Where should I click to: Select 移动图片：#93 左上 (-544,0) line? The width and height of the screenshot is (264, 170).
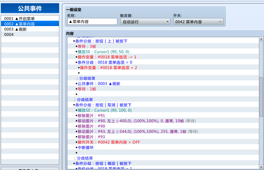[x=163, y=131]
